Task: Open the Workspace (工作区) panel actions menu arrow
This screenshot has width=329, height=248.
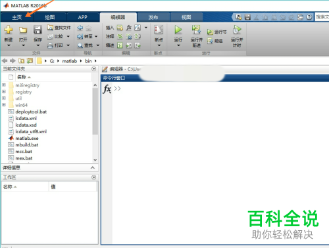Action: point(94,177)
